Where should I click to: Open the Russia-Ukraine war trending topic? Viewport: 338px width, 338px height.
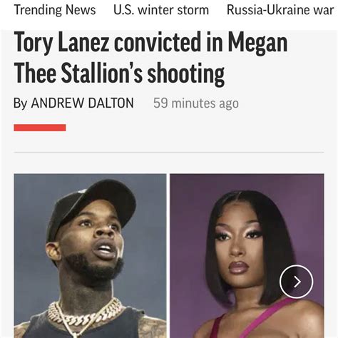(x=280, y=10)
